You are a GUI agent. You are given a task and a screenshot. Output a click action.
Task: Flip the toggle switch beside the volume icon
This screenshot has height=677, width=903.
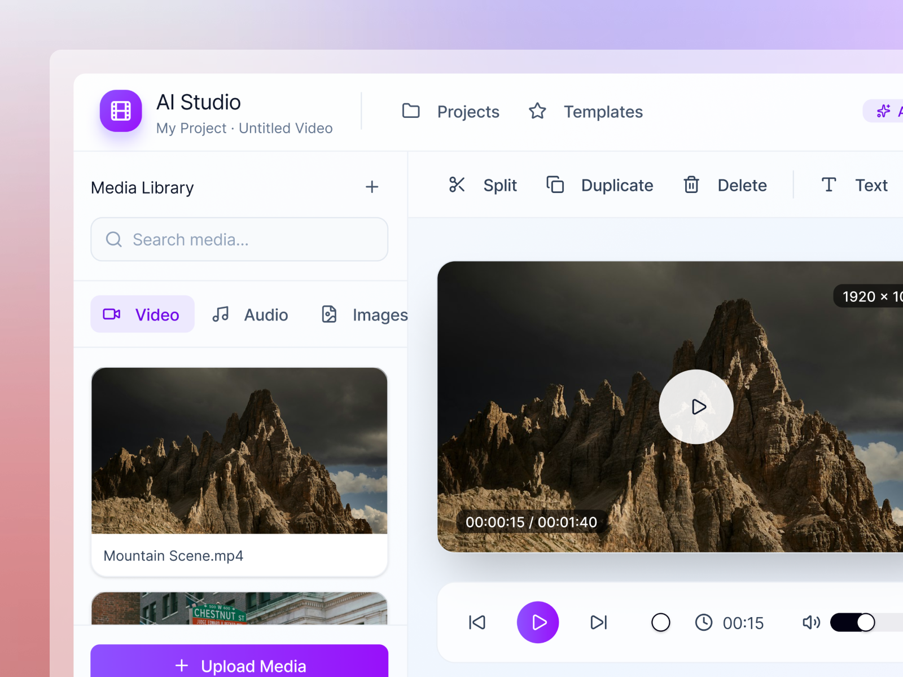(854, 622)
